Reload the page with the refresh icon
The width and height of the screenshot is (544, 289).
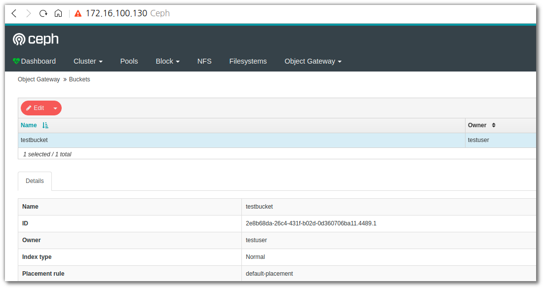43,13
